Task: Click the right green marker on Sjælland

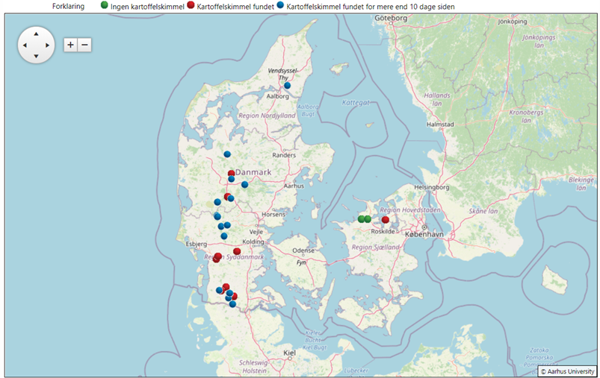Action: point(368,219)
